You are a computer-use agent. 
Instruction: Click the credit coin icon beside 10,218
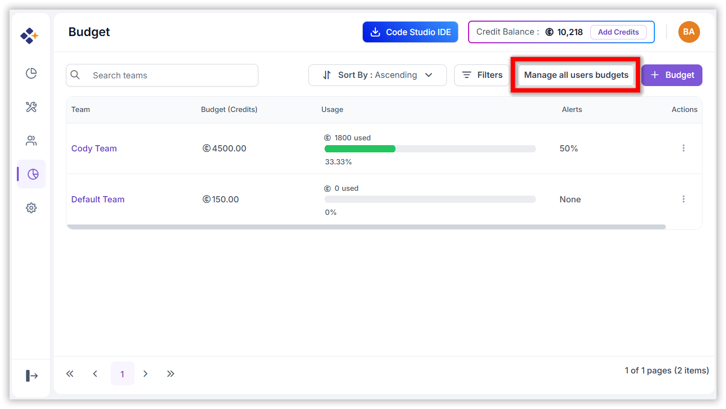pos(549,32)
